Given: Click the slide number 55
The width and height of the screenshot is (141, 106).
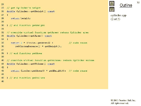Looking at the screenshot, I should pyautogui.click(x=138, y=2).
